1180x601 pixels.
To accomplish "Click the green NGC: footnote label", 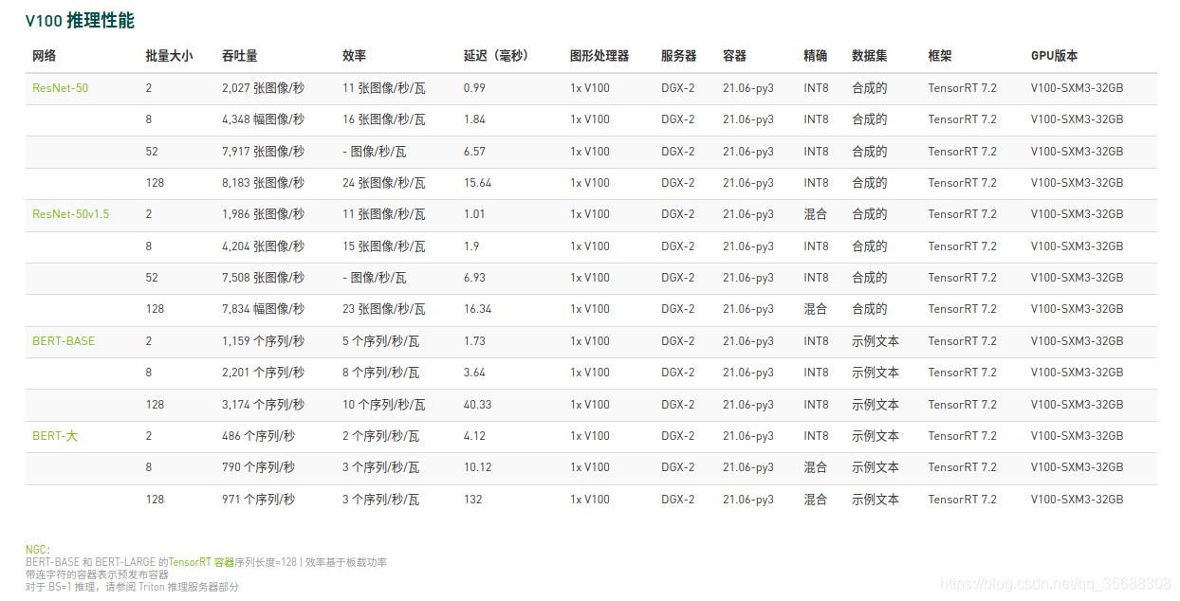I will pos(38,550).
